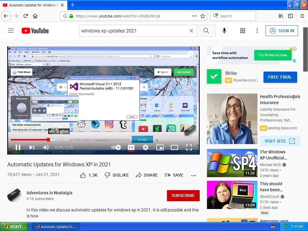Close the Automatic Updates for Windows tab
The image size is (308, 231).
[62, 5]
